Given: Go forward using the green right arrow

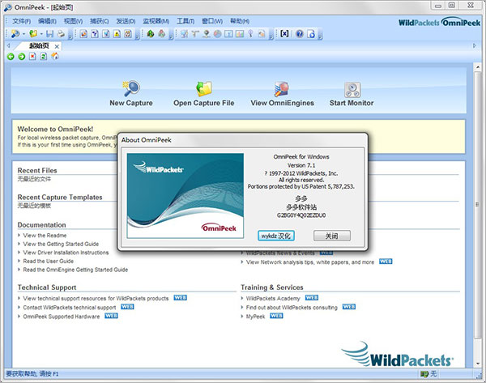Looking at the screenshot, I should [x=21, y=57].
